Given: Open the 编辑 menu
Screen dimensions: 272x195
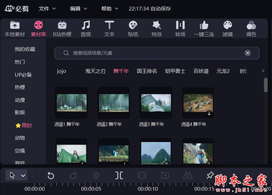Looking at the screenshot, I should click(x=78, y=9).
